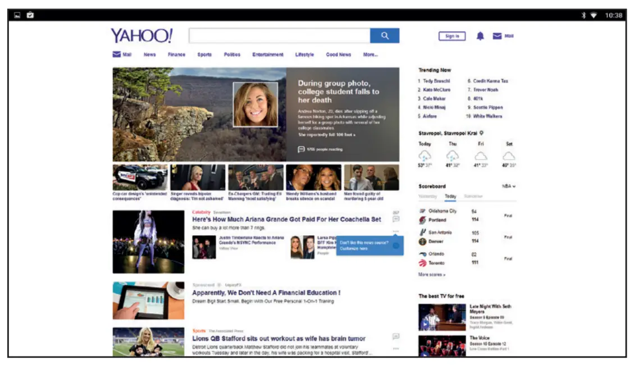Click the 'Customize here' tooltip link
Image resolution: width=638 pixels, height=365 pixels.
[354, 249]
